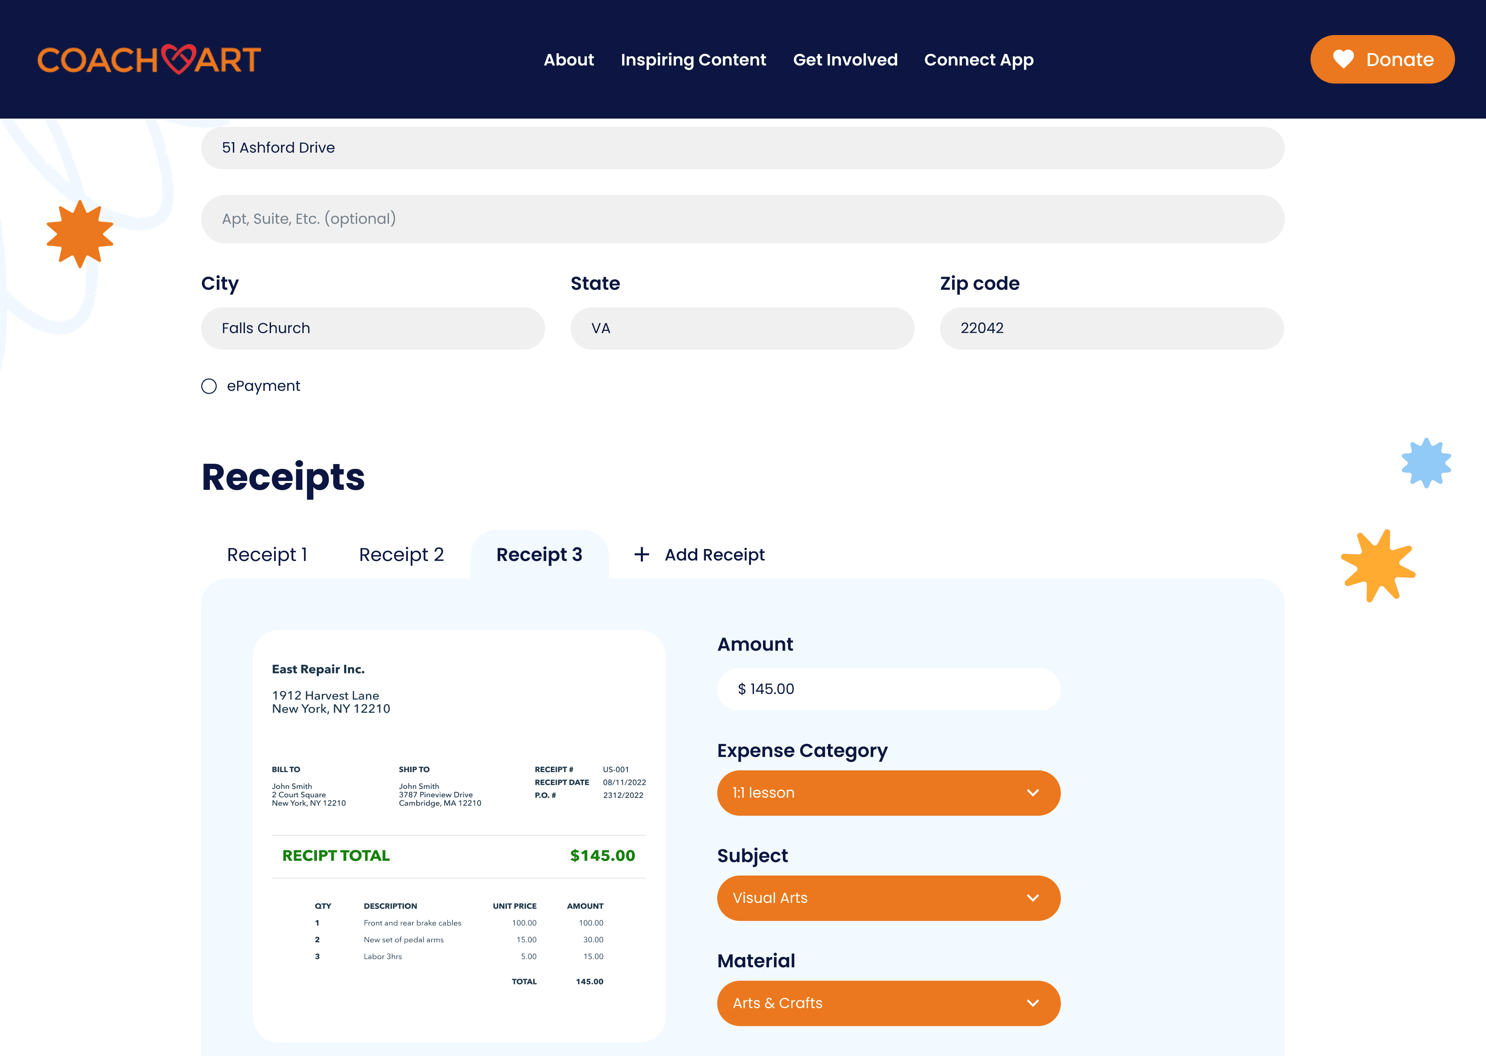Go to the Get Involved page
Screen dimensions: 1486x1056
[844, 60]
